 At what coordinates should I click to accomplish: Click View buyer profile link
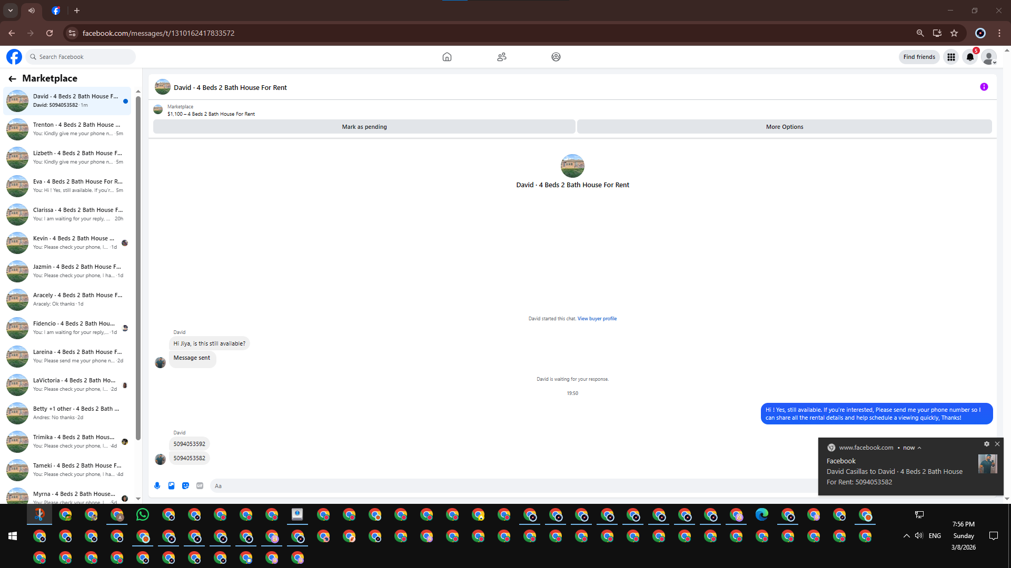click(597, 319)
